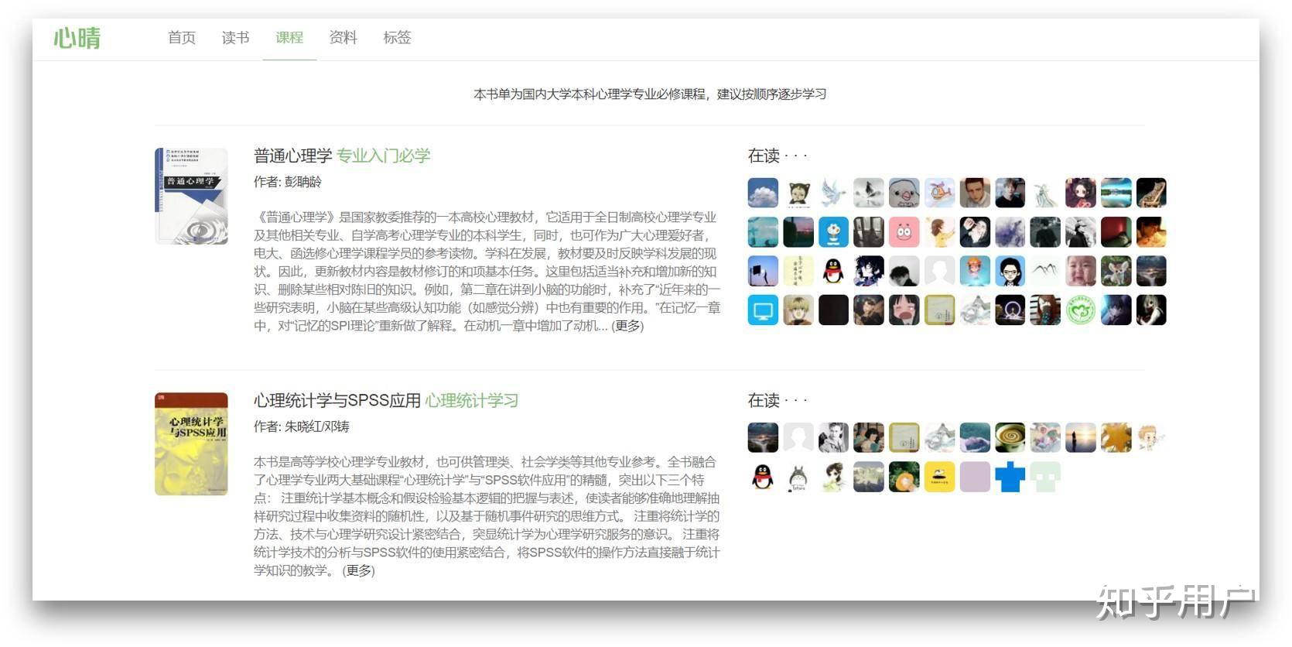The image size is (1292, 647).
Task: Open the Totoro reader avatar
Action: (798, 478)
